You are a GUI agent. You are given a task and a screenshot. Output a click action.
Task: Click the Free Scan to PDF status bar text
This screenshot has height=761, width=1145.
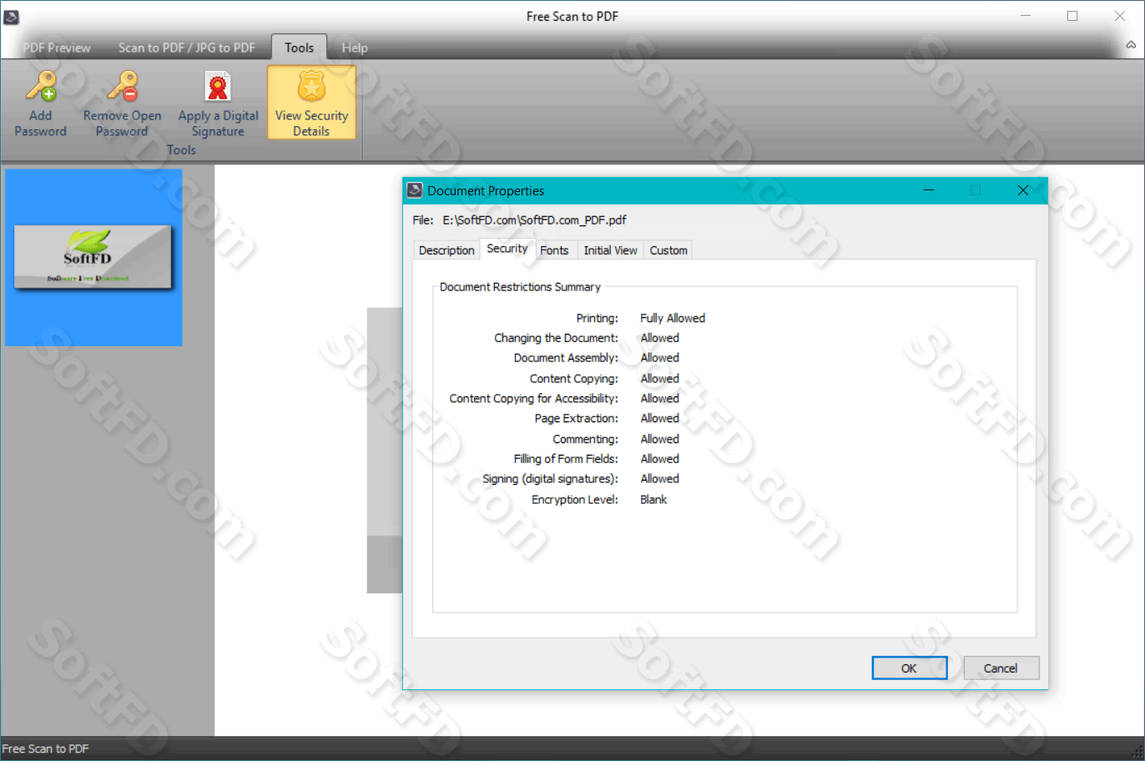(x=45, y=748)
